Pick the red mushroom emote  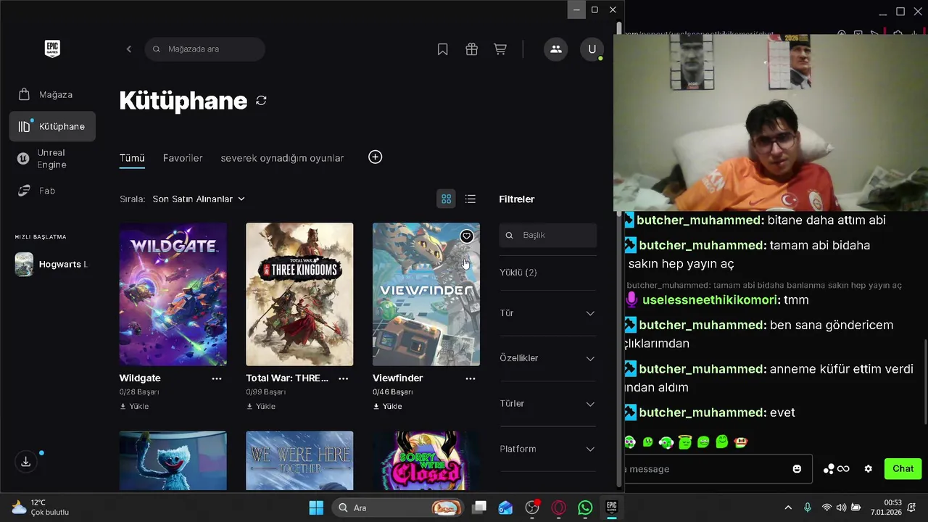point(740,442)
